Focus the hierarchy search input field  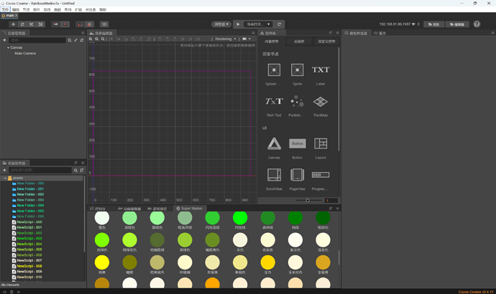37,40
